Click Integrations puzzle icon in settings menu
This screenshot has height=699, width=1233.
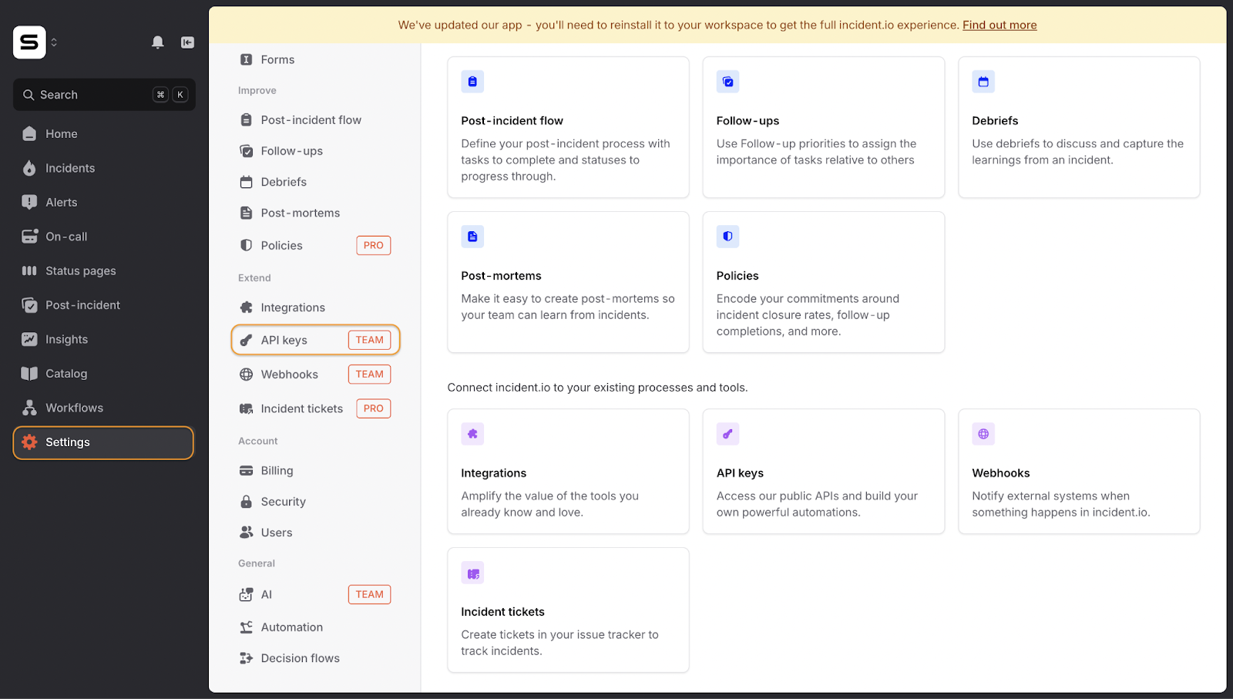click(x=247, y=307)
